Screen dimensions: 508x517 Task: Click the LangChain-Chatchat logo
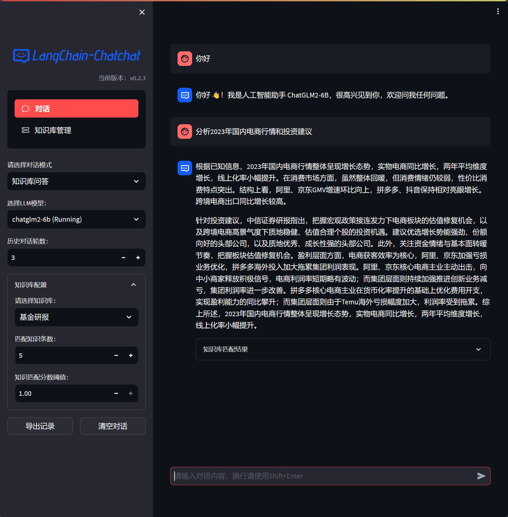click(77, 56)
